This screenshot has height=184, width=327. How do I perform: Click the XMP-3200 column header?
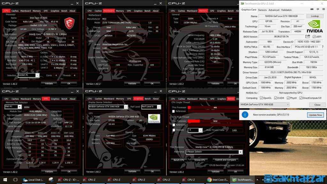pyautogui.click(x=68, y=133)
